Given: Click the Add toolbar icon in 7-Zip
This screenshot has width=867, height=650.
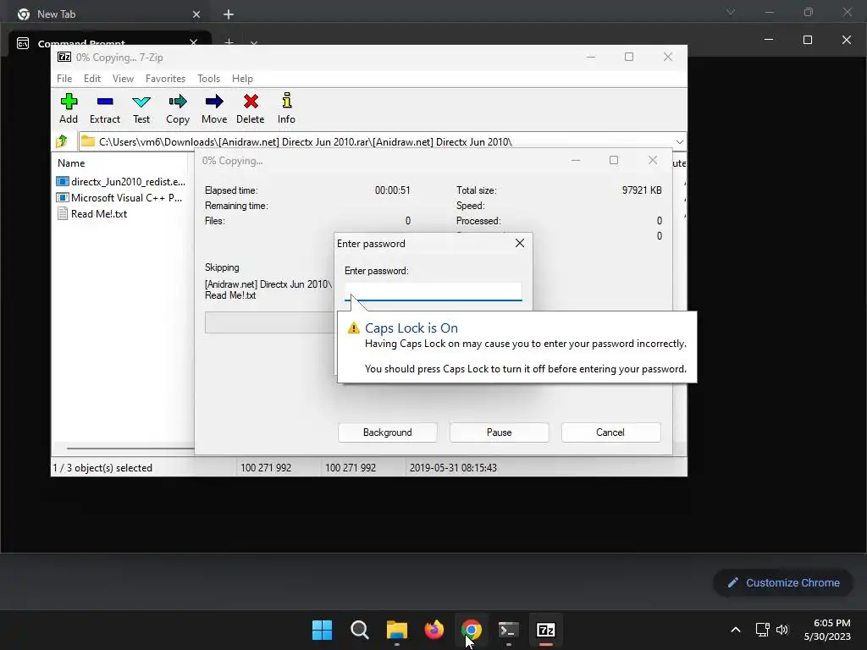Looking at the screenshot, I should coord(69,102).
